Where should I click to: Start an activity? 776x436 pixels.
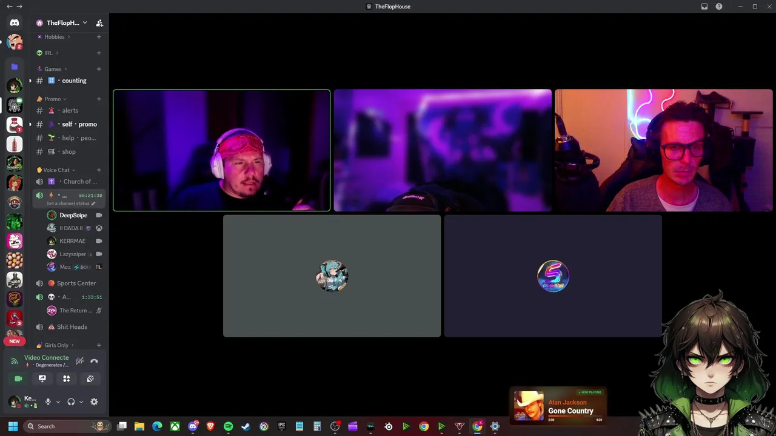(67, 378)
